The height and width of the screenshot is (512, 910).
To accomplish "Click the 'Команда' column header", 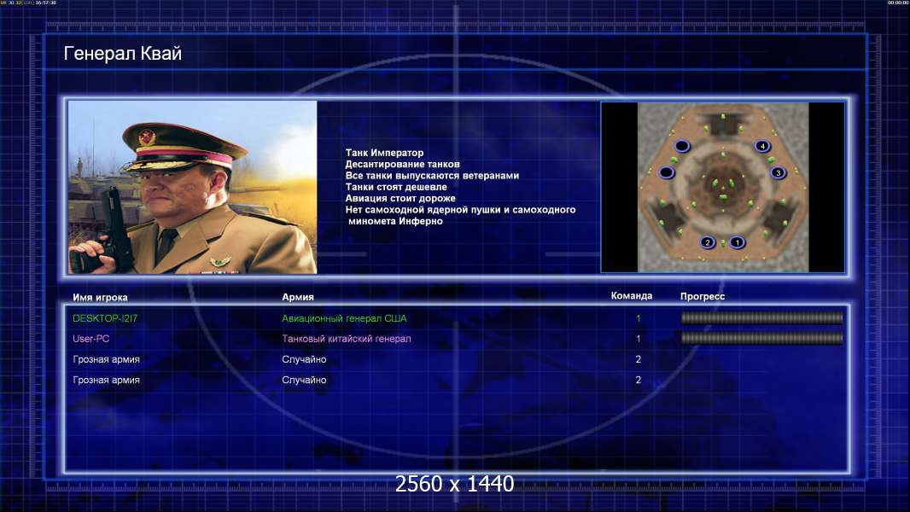I will click(632, 296).
